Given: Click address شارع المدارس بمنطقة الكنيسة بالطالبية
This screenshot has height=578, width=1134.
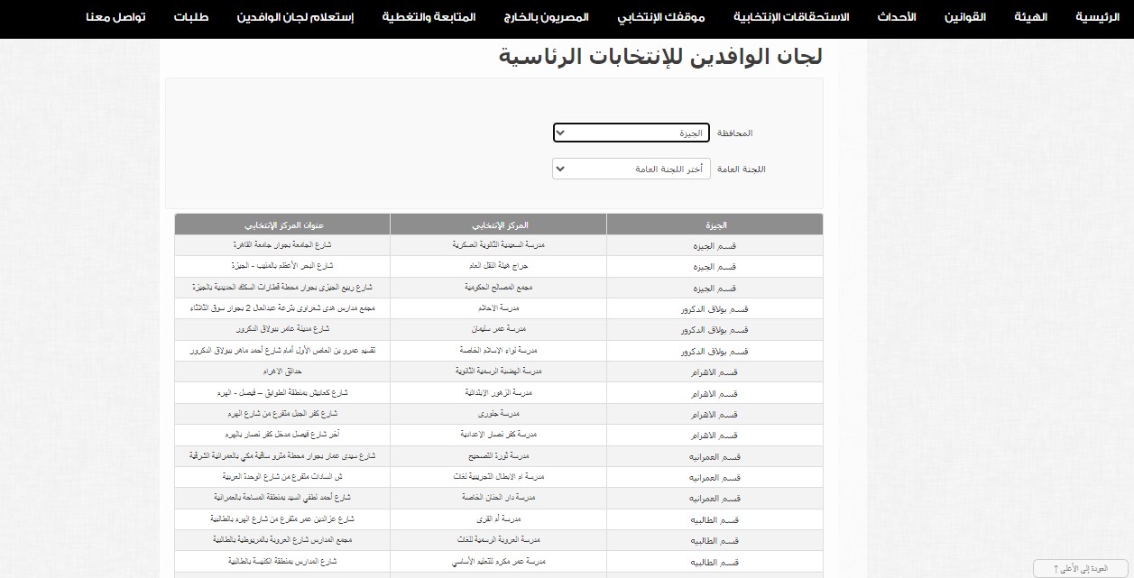Looking at the screenshot, I should (282, 561).
